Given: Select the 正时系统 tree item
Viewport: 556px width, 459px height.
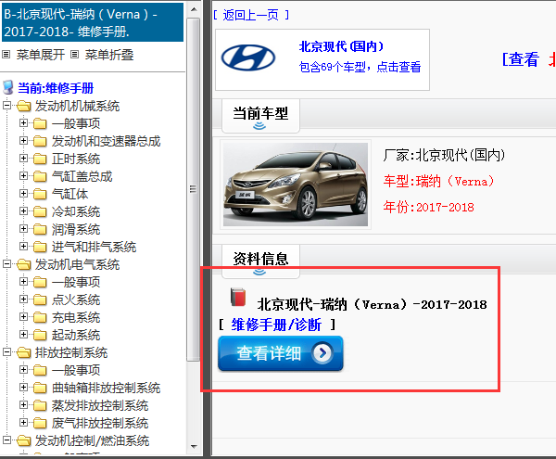Looking at the screenshot, I should pyautogui.click(x=76, y=159).
